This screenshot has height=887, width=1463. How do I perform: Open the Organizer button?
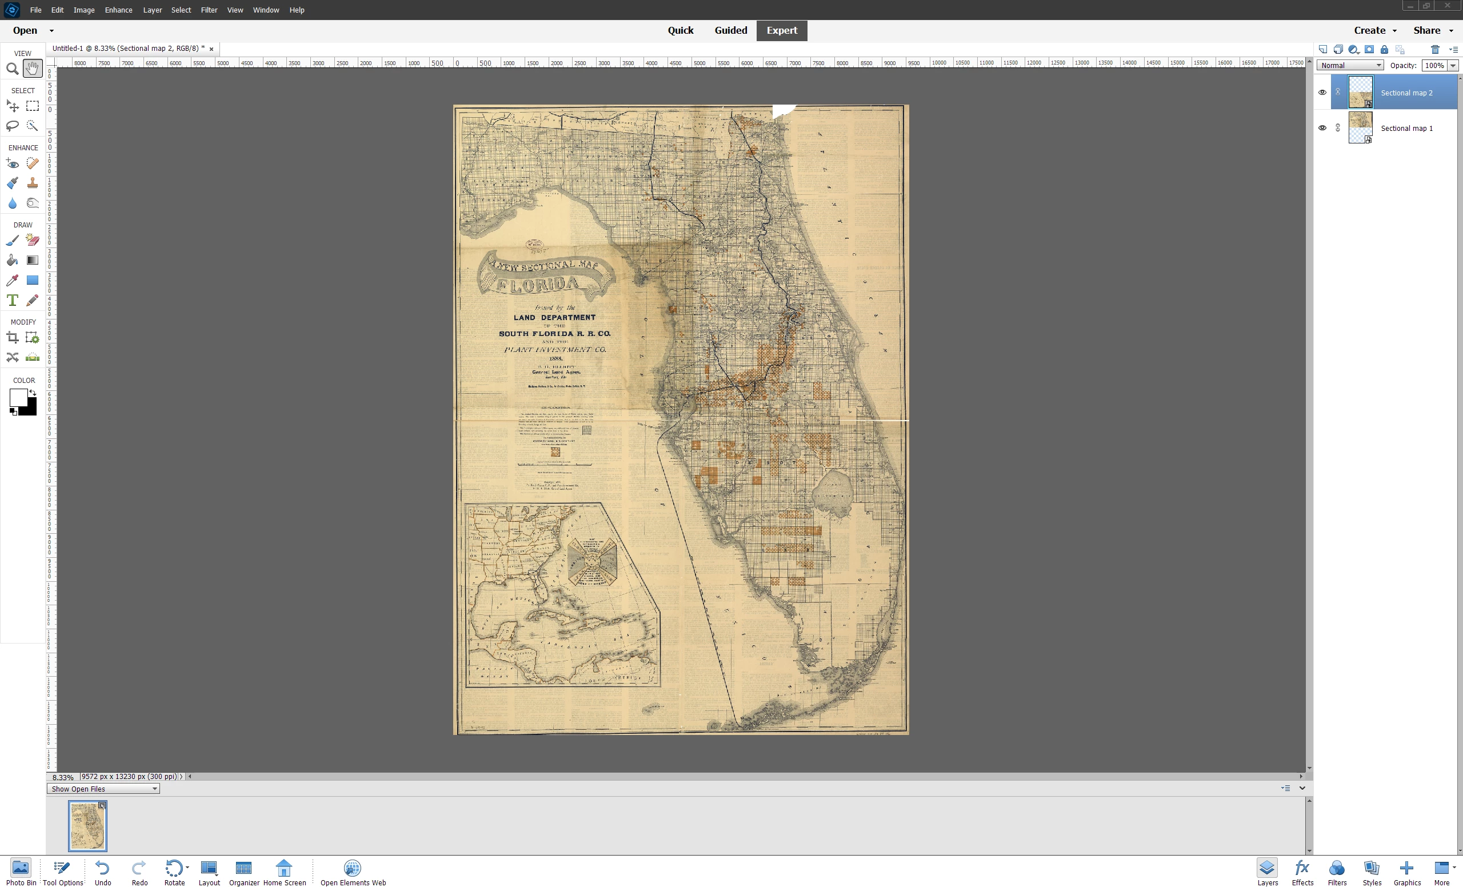pos(244,872)
